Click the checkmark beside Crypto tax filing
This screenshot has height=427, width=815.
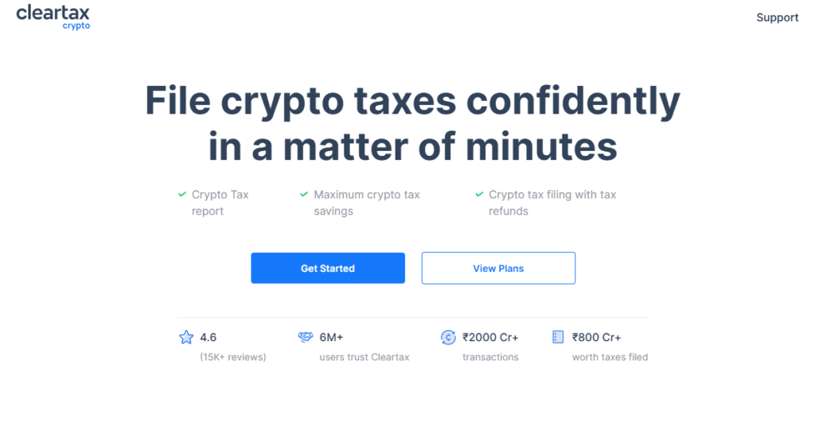[479, 194]
